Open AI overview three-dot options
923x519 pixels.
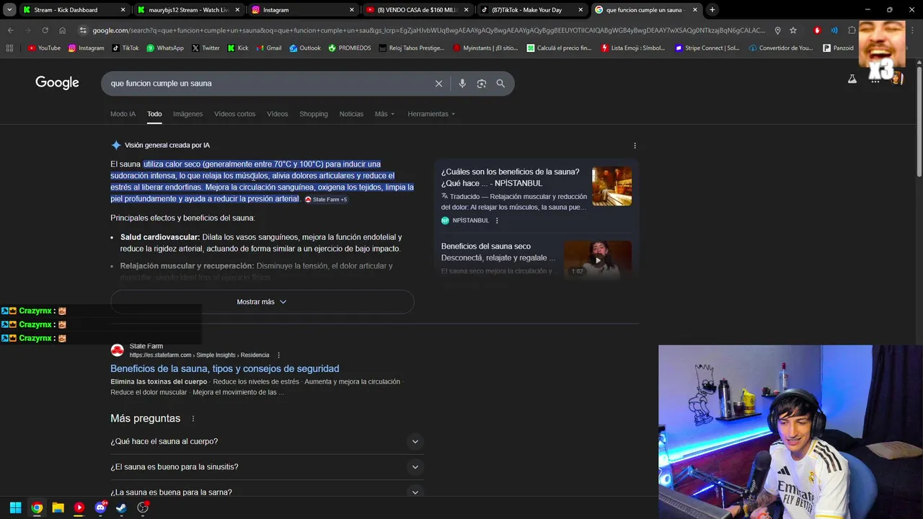tap(635, 146)
